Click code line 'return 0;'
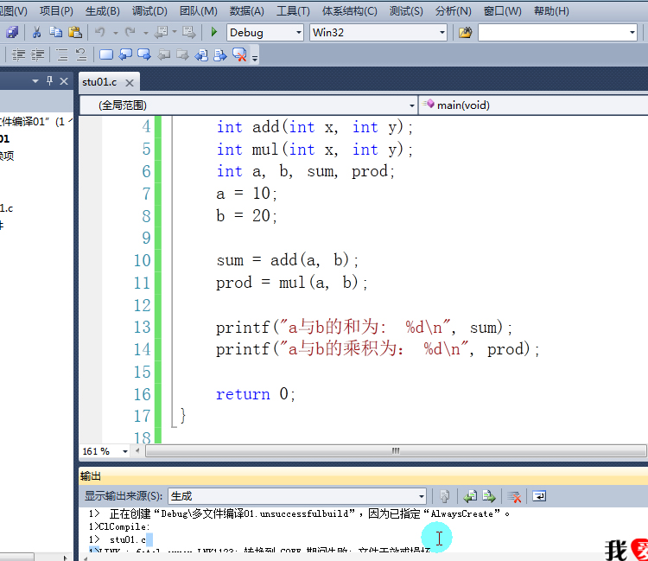 [256, 393]
